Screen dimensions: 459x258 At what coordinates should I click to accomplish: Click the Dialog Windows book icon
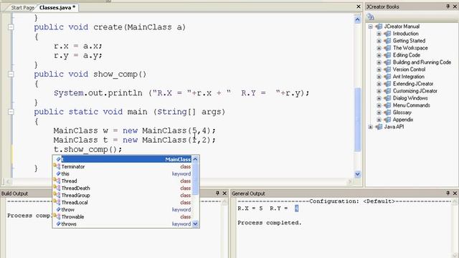click(387, 98)
